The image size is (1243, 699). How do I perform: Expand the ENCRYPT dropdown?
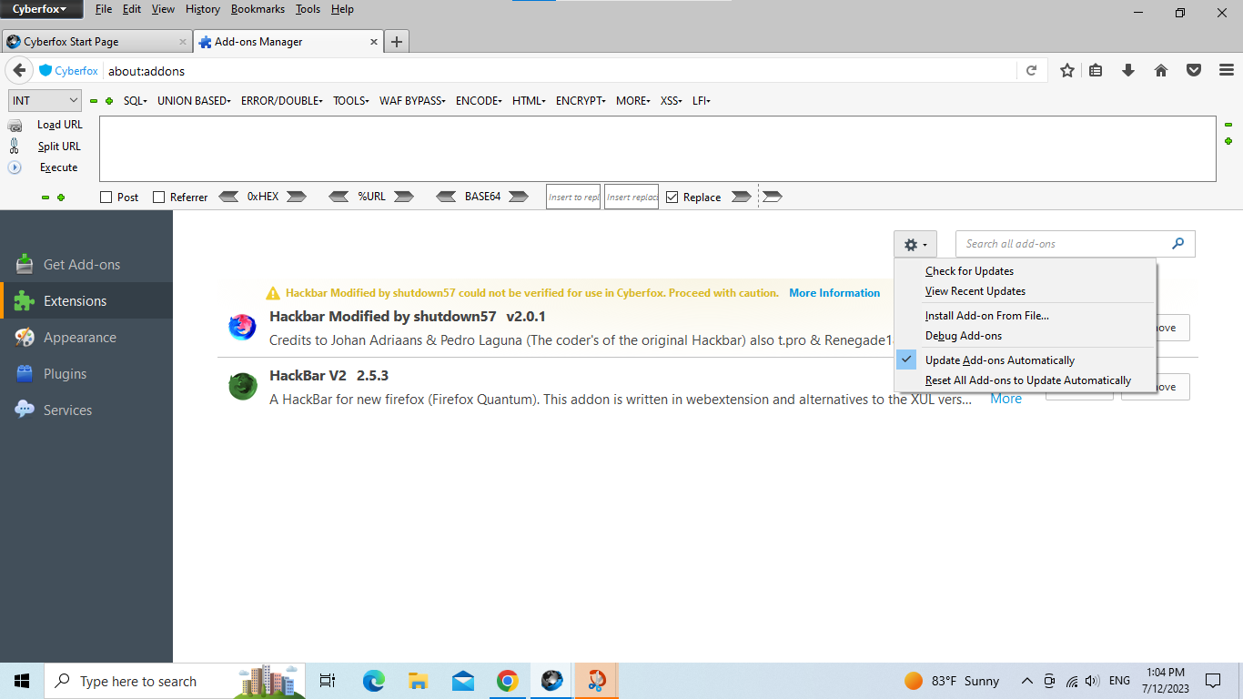click(582, 101)
